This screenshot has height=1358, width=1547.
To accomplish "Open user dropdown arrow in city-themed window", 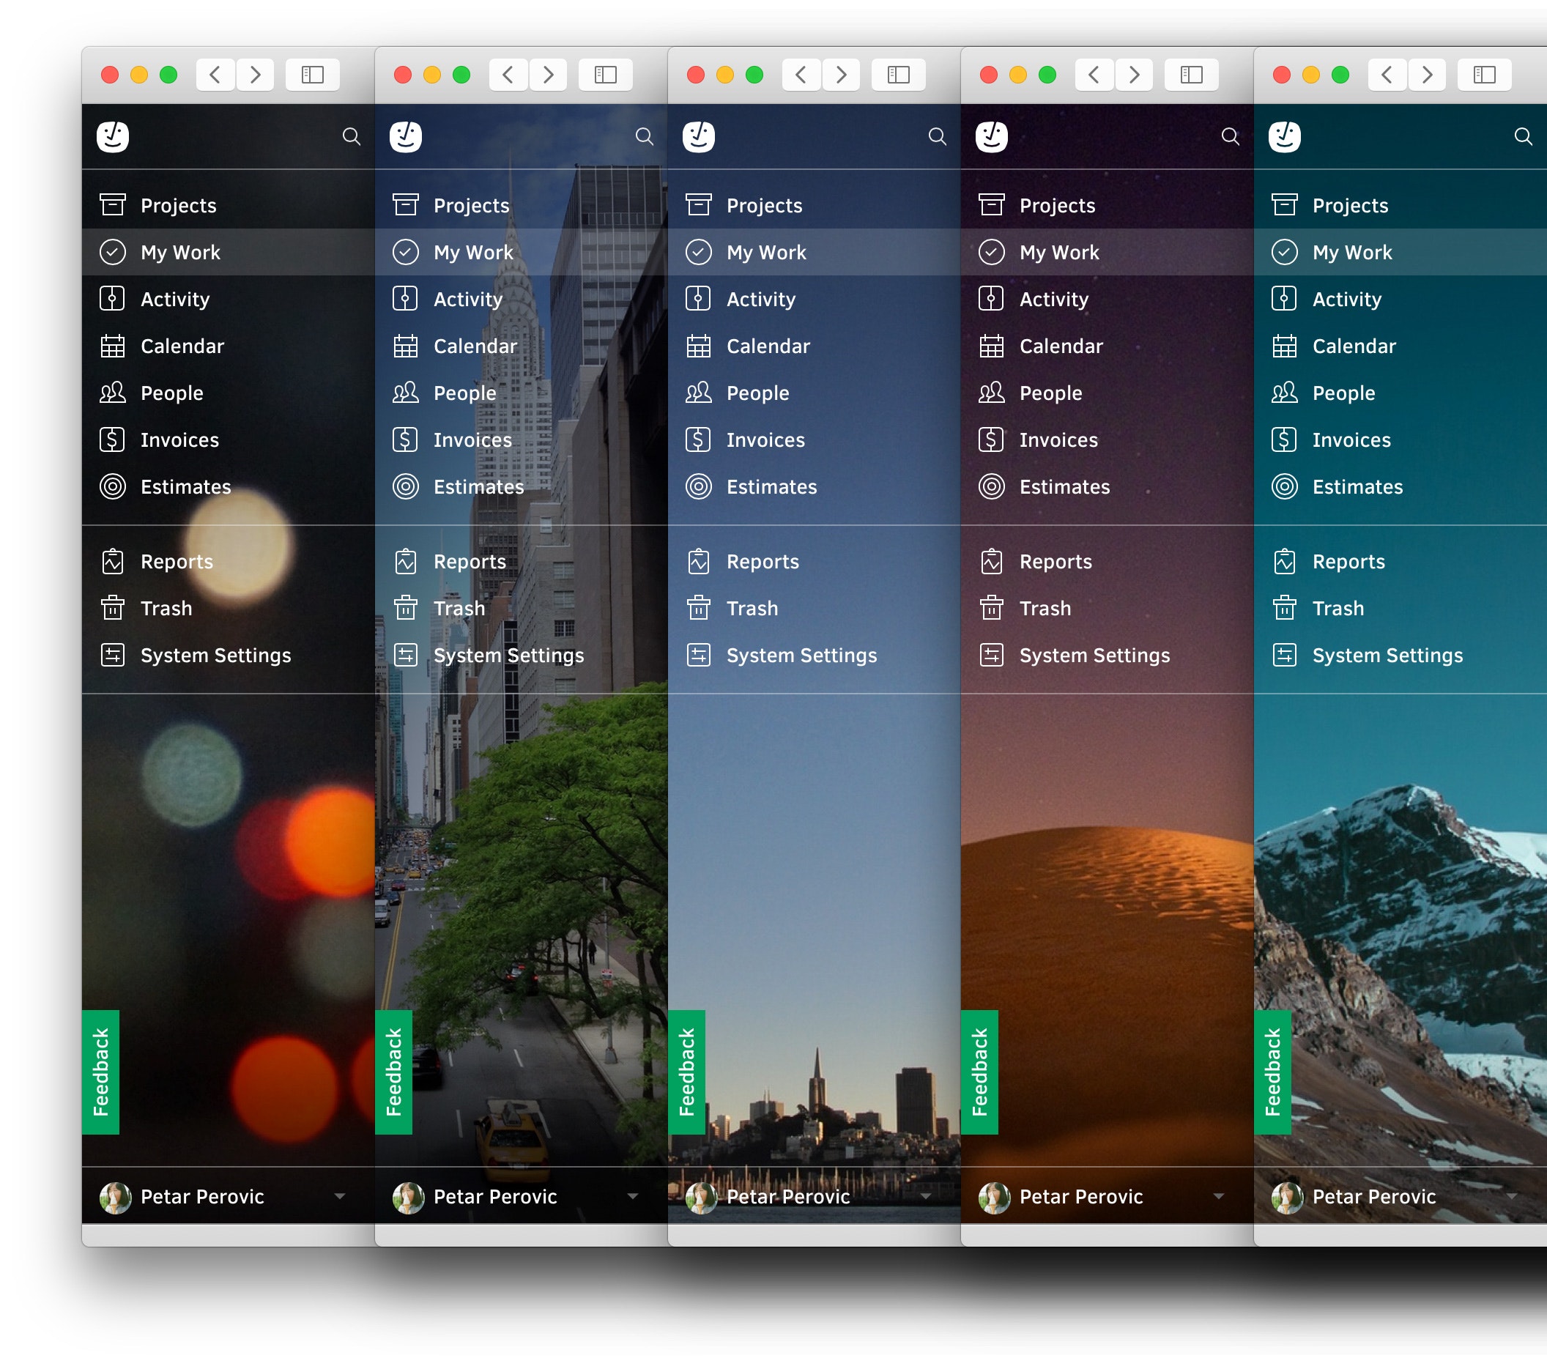I will click(633, 1196).
